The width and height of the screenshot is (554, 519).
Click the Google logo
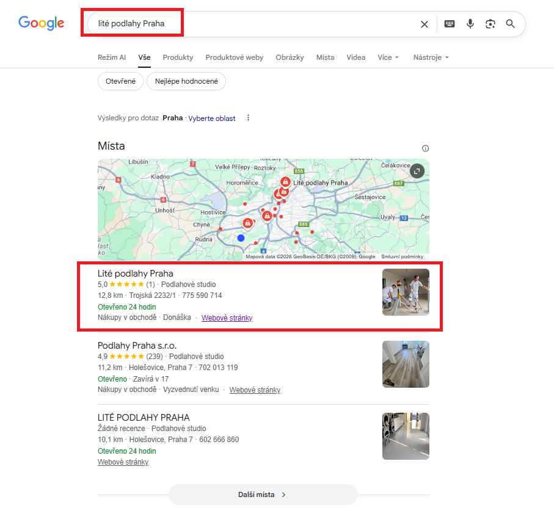point(41,23)
